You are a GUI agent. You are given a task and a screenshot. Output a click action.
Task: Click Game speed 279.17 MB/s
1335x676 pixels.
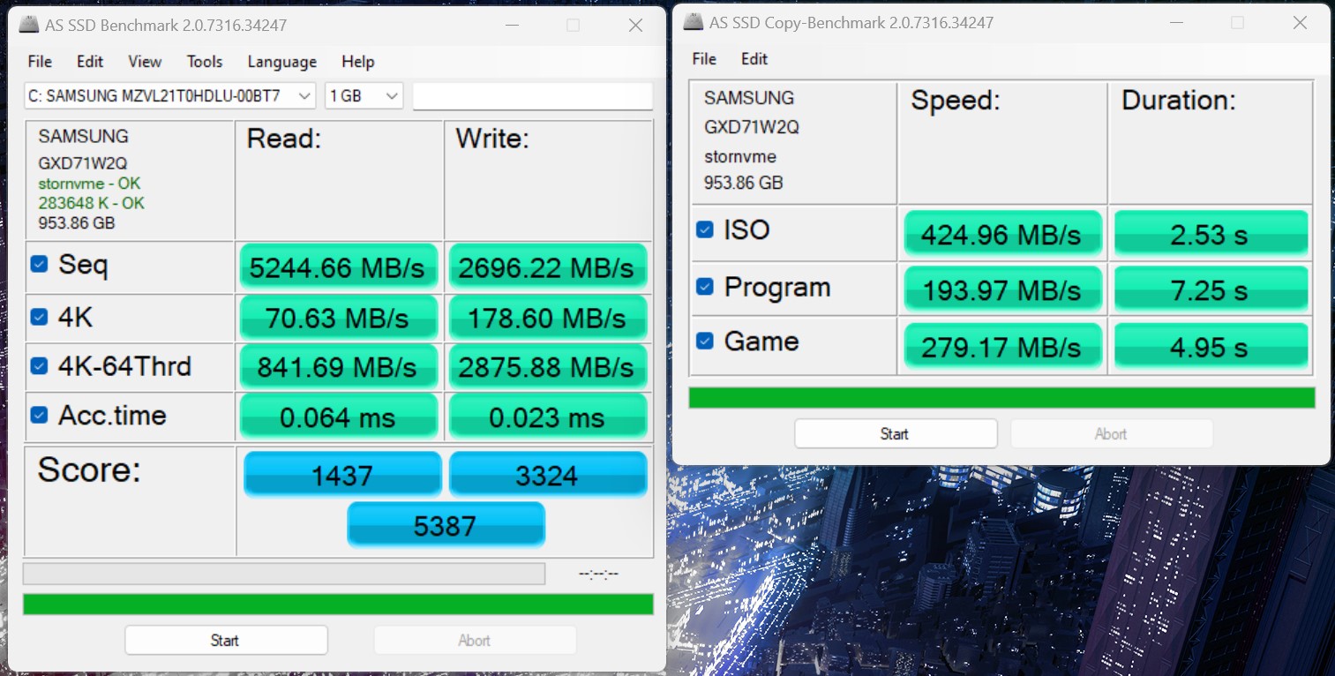tap(1003, 346)
